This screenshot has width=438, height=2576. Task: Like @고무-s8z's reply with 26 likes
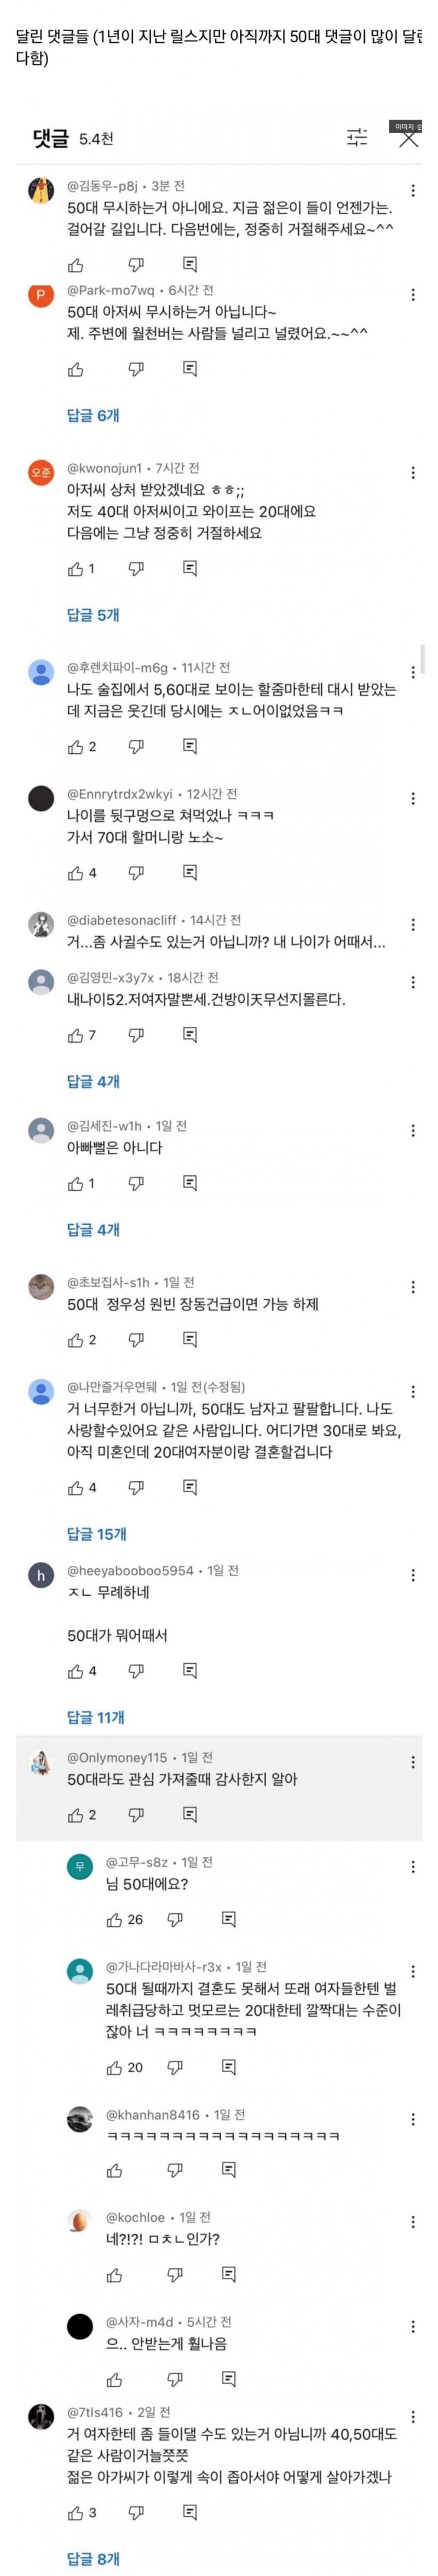click(x=115, y=1919)
